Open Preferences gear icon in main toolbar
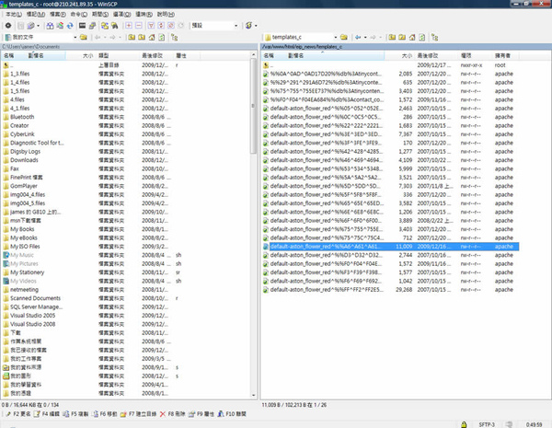 click(8, 26)
